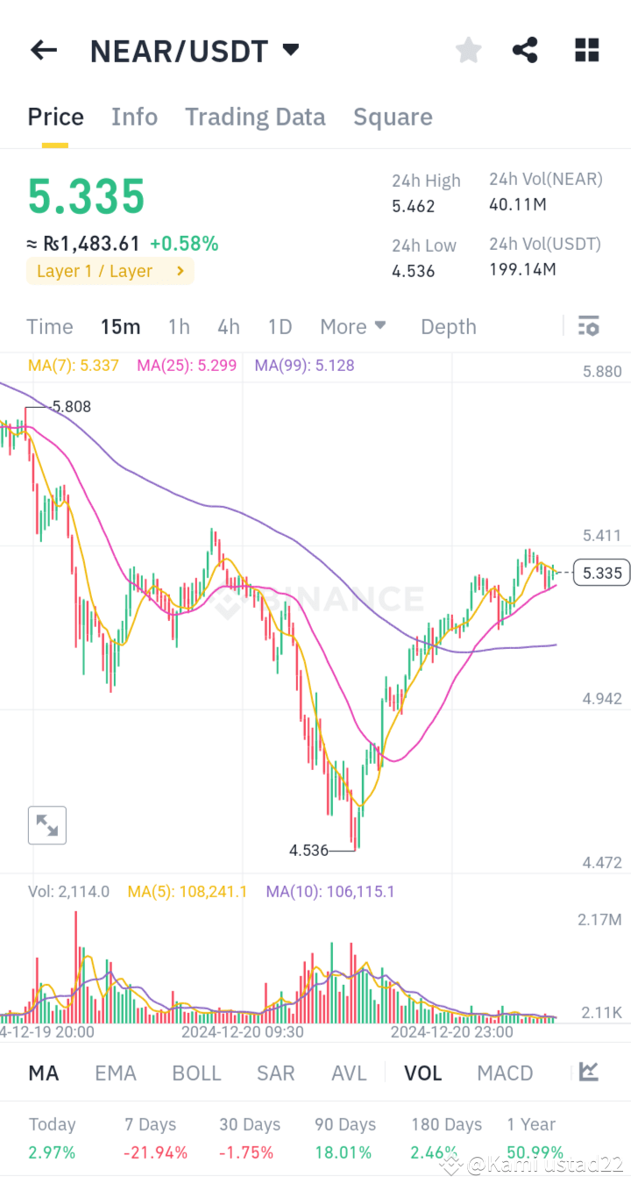This screenshot has height=1184, width=631.
Task: Click the back arrow to exit the chart
Action: tap(43, 50)
